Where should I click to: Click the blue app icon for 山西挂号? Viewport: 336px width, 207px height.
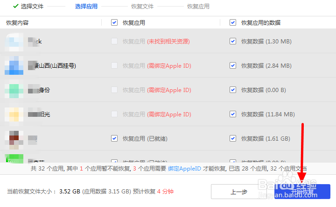pos(14,65)
